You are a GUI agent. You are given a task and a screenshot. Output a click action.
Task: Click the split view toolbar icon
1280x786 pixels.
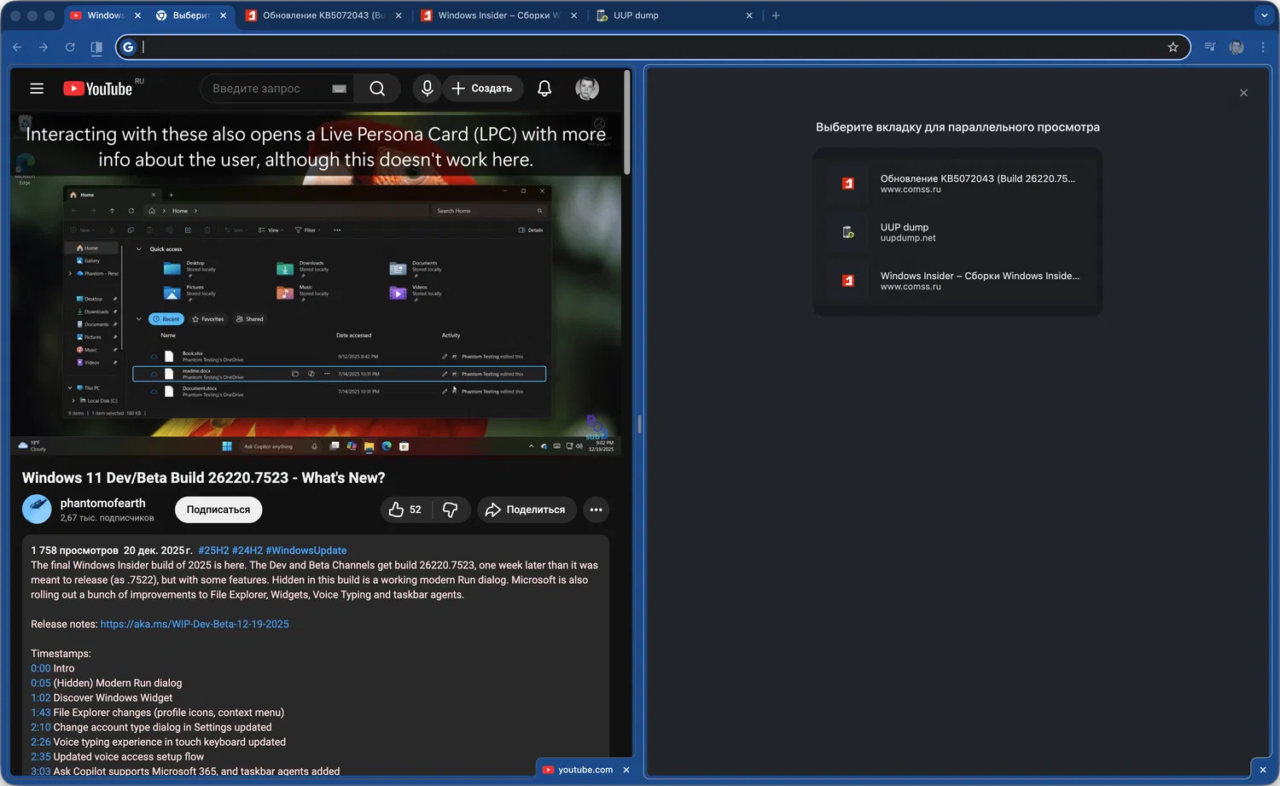coord(96,47)
